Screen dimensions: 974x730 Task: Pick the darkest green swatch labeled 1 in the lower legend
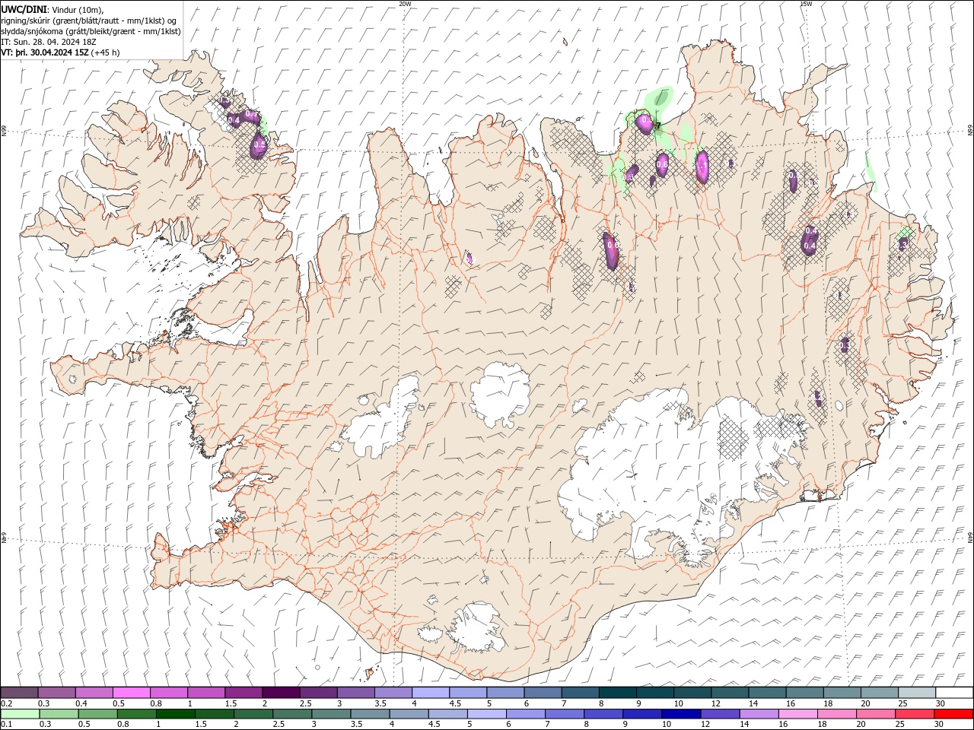(x=175, y=714)
